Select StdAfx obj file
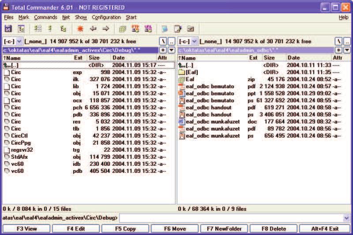Image resolution: width=353 pixels, height=235 pixels. click(x=89, y=157)
